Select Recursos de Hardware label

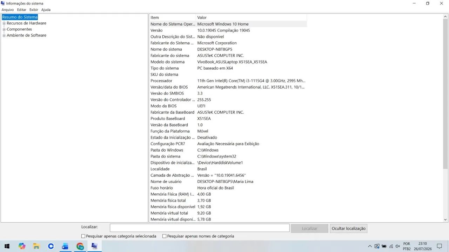(x=27, y=23)
